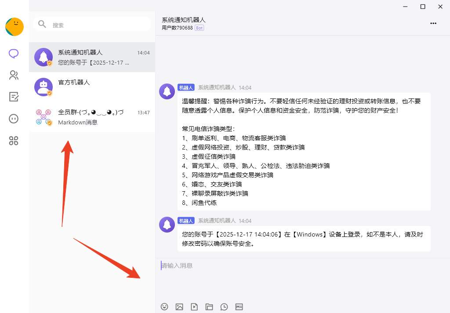Click the face icon in the left sidebar
Viewport: 450px width, 313px height.
click(13, 119)
